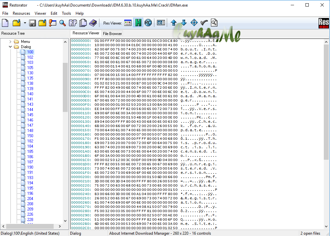Image resolution: width=330 pixels, height=236 pixels.
Task: Select dialog resource 204
Action: [30, 199]
